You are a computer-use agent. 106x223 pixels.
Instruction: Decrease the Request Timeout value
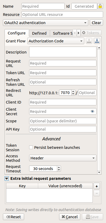click(x=59, y=170)
